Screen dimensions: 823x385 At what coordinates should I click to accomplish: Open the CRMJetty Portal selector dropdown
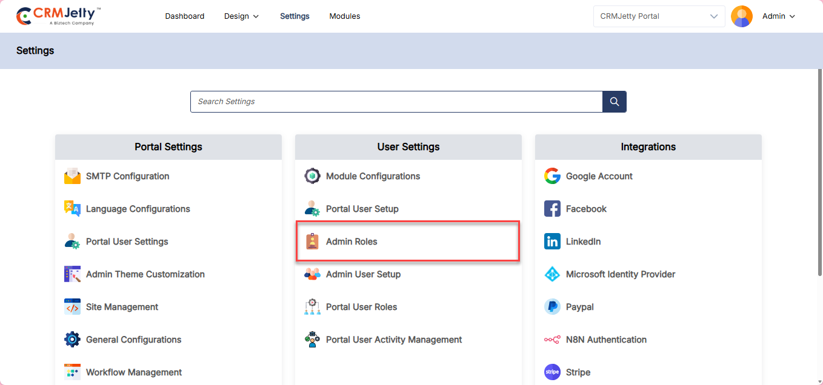[x=659, y=16]
